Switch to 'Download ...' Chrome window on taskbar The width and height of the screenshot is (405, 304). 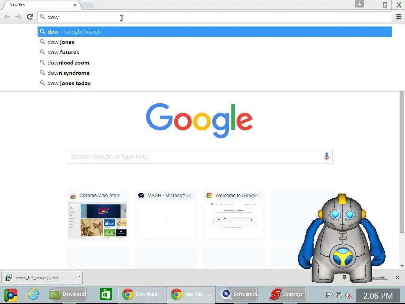[x=142, y=294]
